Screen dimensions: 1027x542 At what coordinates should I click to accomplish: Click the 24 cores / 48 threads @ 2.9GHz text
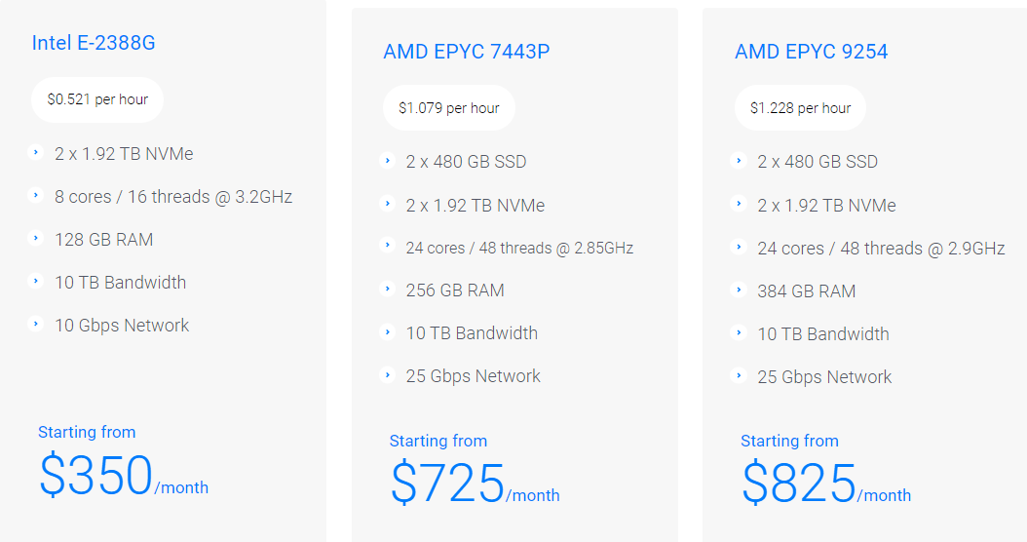pyautogui.click(x=881, y=249)
